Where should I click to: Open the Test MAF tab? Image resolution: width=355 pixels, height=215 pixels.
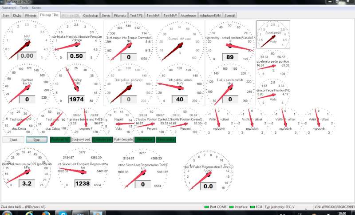[154, 15]
